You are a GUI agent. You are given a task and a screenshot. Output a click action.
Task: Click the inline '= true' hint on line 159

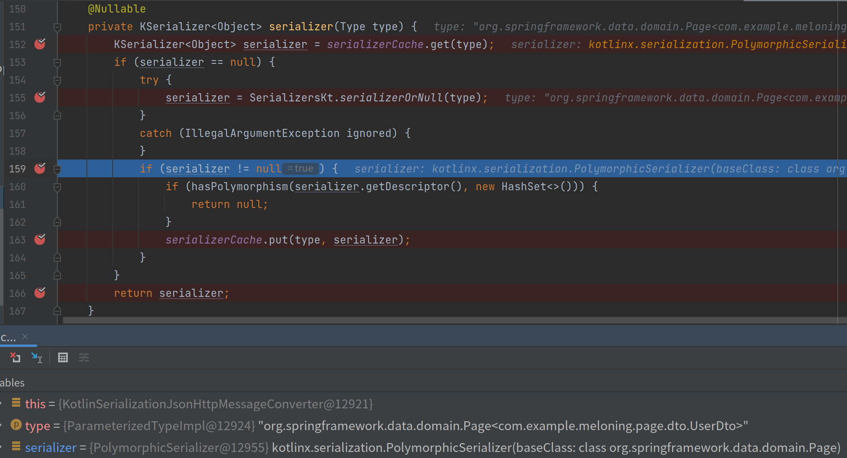click(x=300, y=169)
